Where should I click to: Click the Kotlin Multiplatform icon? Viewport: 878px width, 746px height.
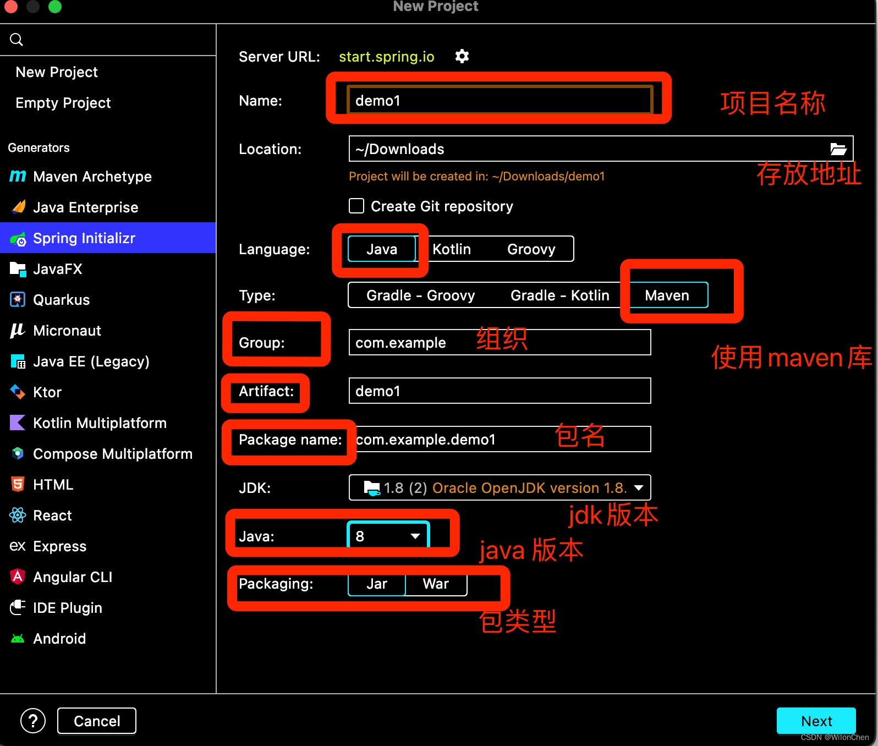18,423
